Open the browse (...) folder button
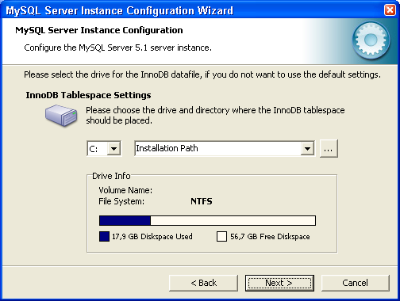400x301 pixels. [329, 149]
